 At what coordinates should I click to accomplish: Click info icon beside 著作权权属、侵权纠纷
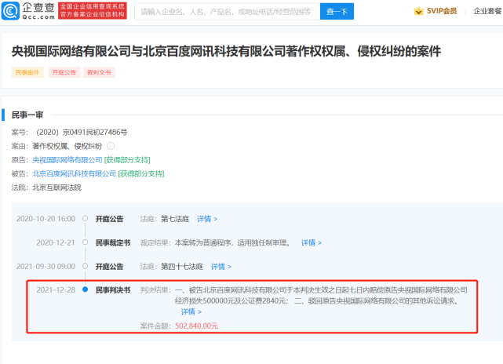click(111, 146)
